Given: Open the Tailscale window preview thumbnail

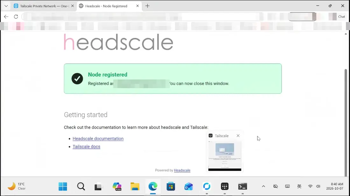Looking at the screenshot, I should [225, 156].
